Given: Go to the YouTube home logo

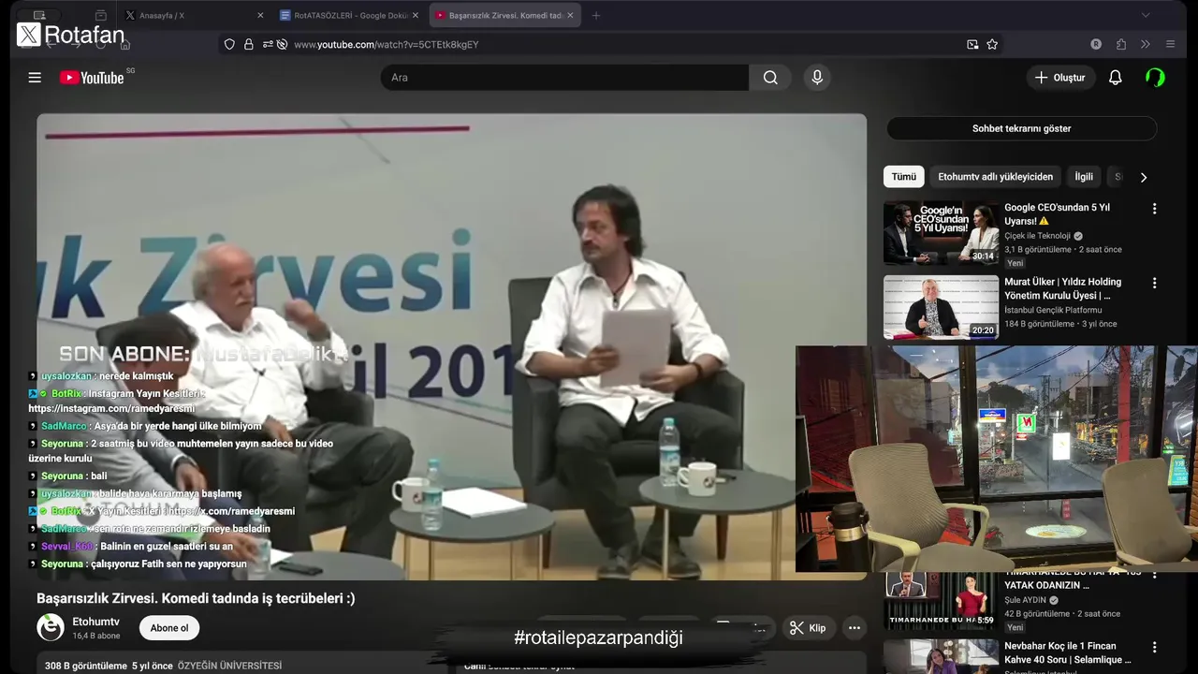Looking at the screenshot, I should click(x=92, y=78).
